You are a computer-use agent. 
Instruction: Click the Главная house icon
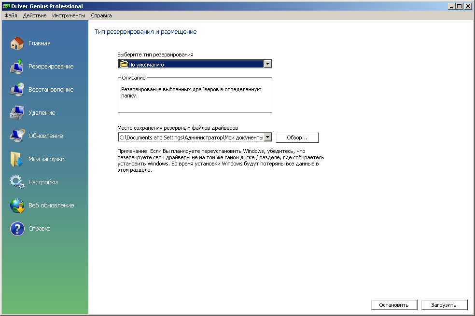coord(17,43)
